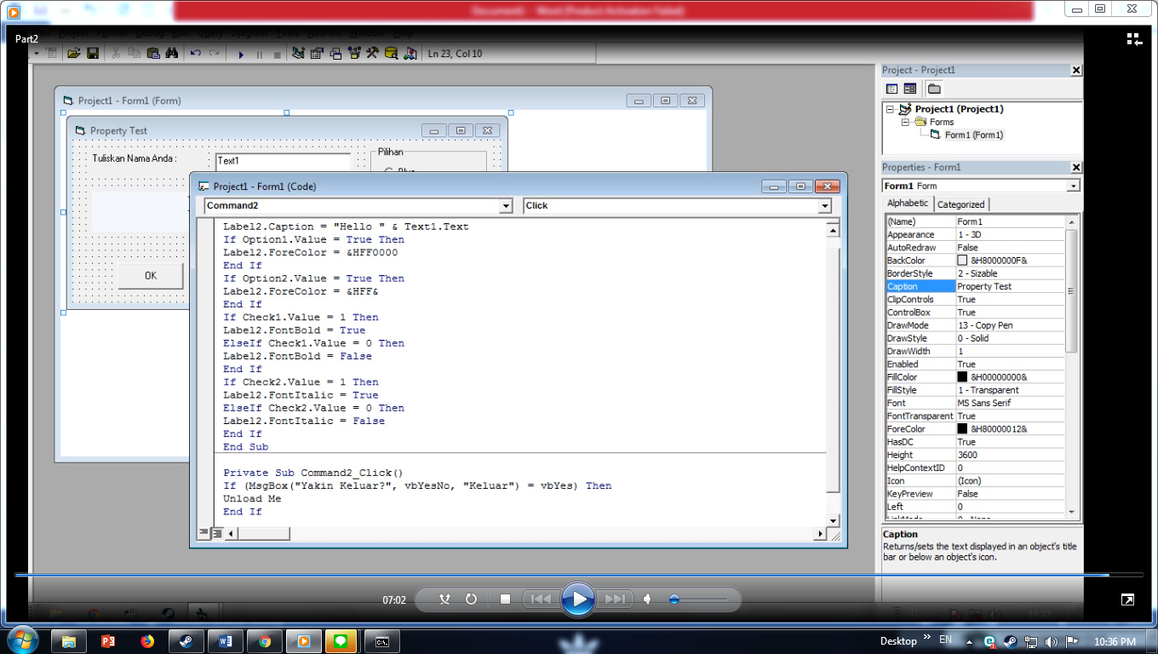
Task: Show the Toolbox via hammer icon
Action: [x=373, y=54]
